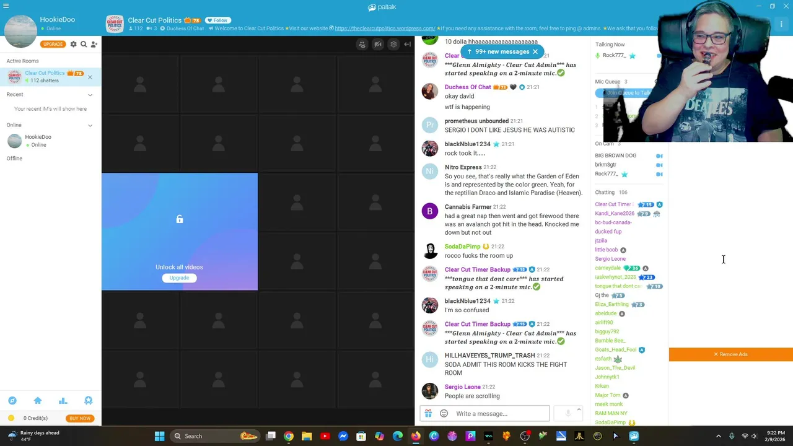Select Kandi_Kane2026 in chatting list
This screenshot has width=793, height=446.
click(x=615, y=214)
